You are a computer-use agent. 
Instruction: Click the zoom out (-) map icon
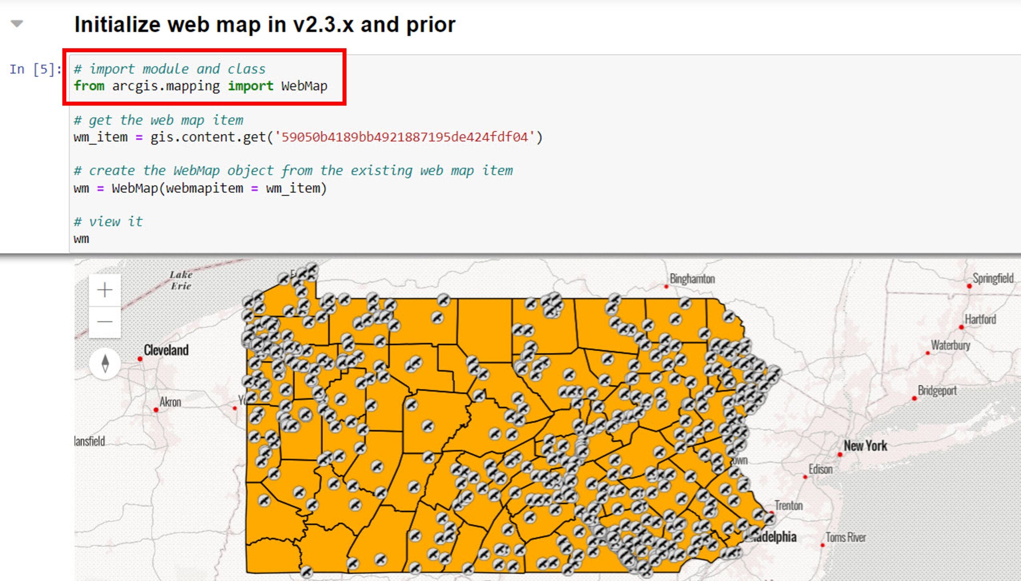105,321
